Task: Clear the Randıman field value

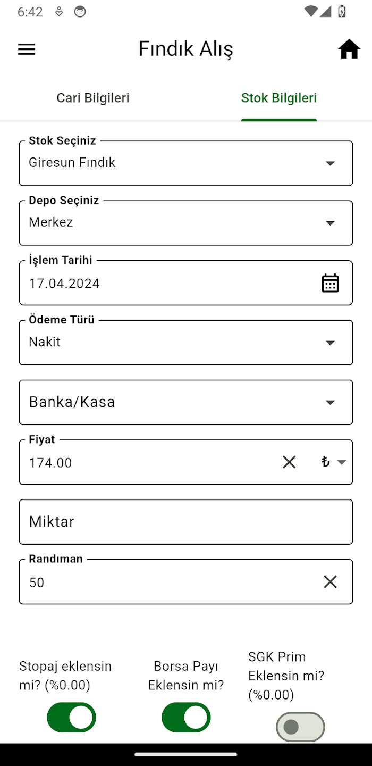Action: click(x=330, y=582)
